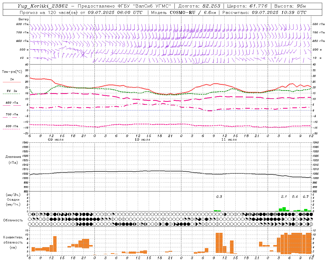Click the longitude value 82.253
This screenshot has height=260, width=326.
tap(211, 6)
